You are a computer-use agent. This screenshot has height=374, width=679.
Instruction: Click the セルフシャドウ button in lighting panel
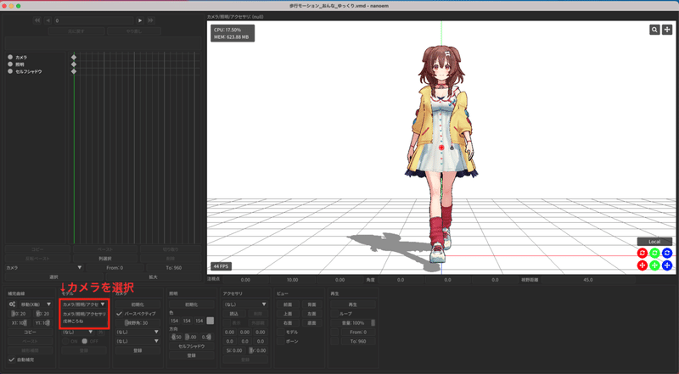click(192, 346)
